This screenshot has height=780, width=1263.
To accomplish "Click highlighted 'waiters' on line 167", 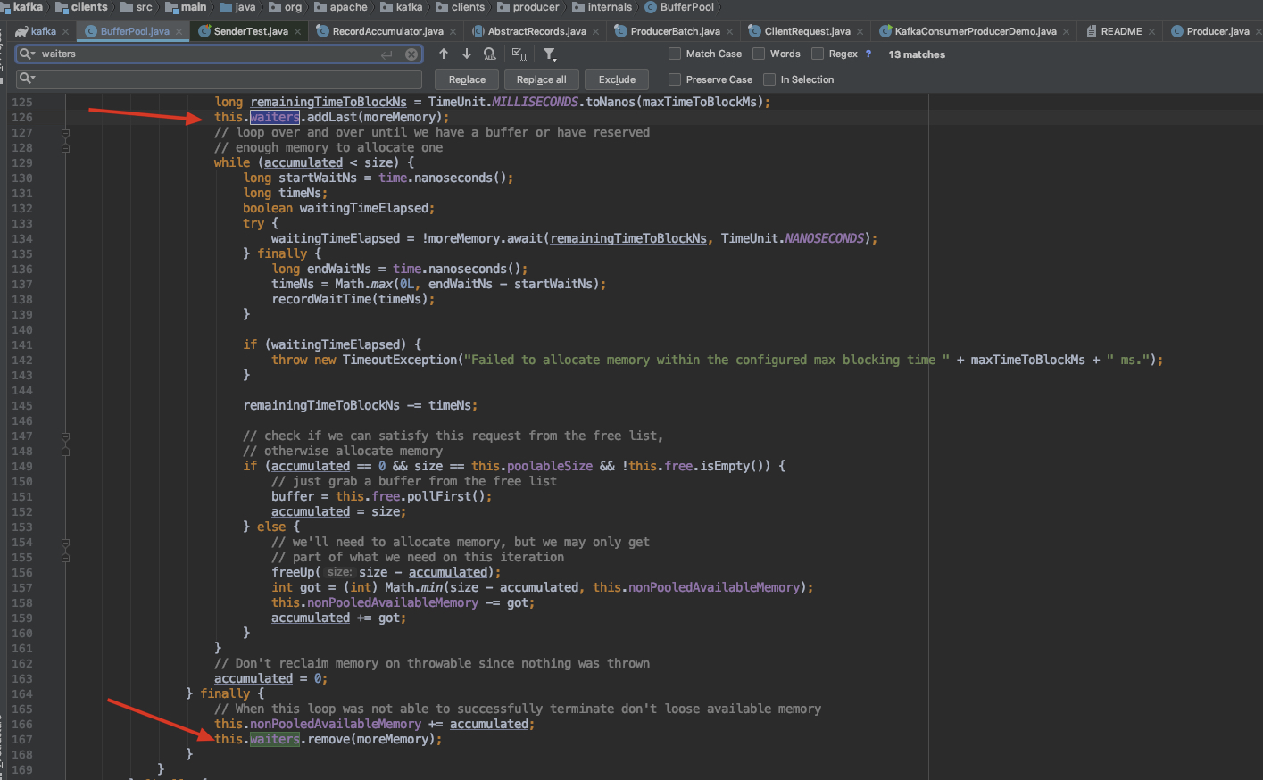I will pos(275,740).
